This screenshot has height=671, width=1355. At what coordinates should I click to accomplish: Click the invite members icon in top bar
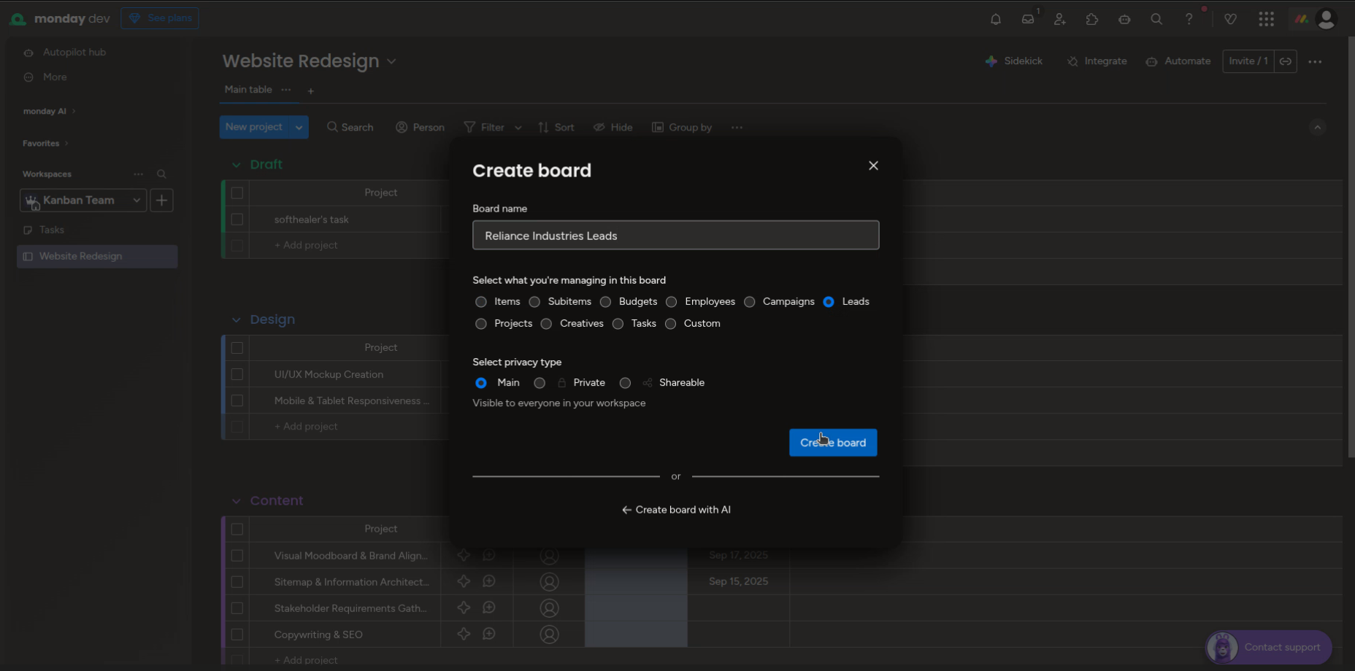pyautogui.click(x=1060, y=19)
